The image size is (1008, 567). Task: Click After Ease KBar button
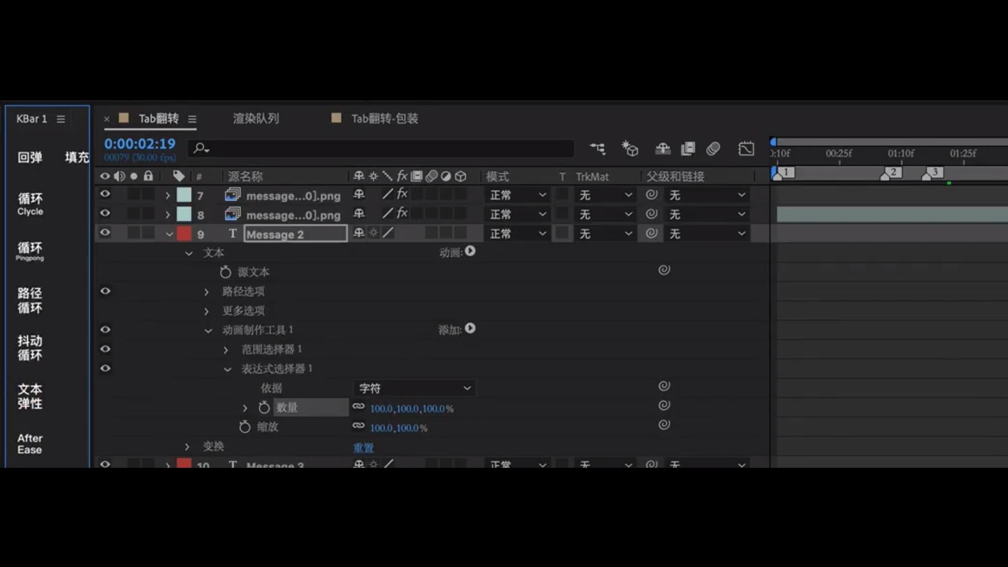(30, 444)
